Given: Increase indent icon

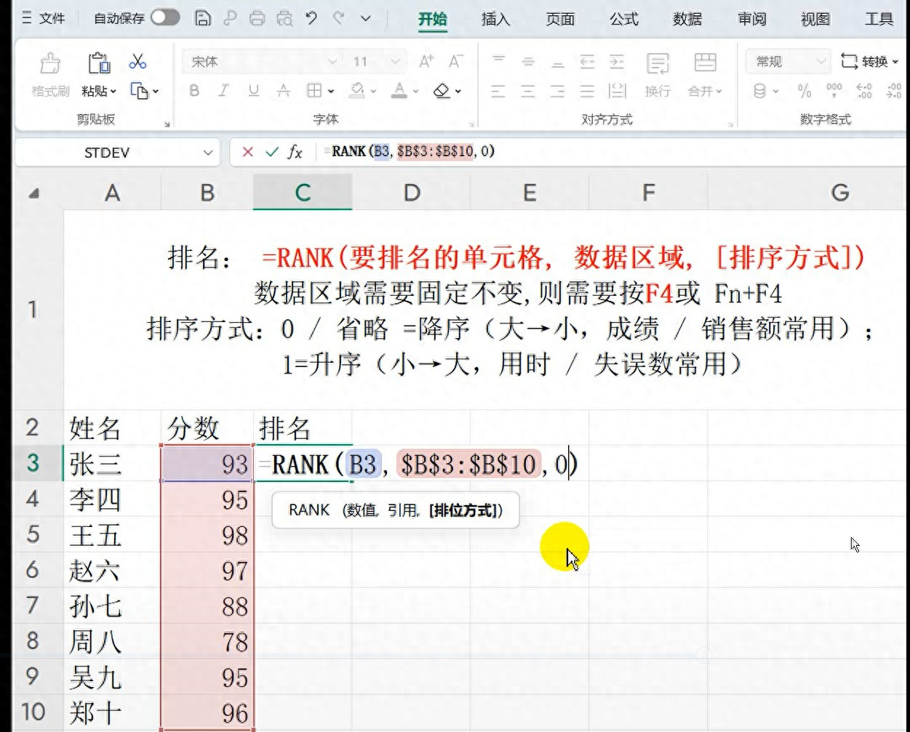Looking at the screenshot, I should pyautogui.click(x=617, y=62).
